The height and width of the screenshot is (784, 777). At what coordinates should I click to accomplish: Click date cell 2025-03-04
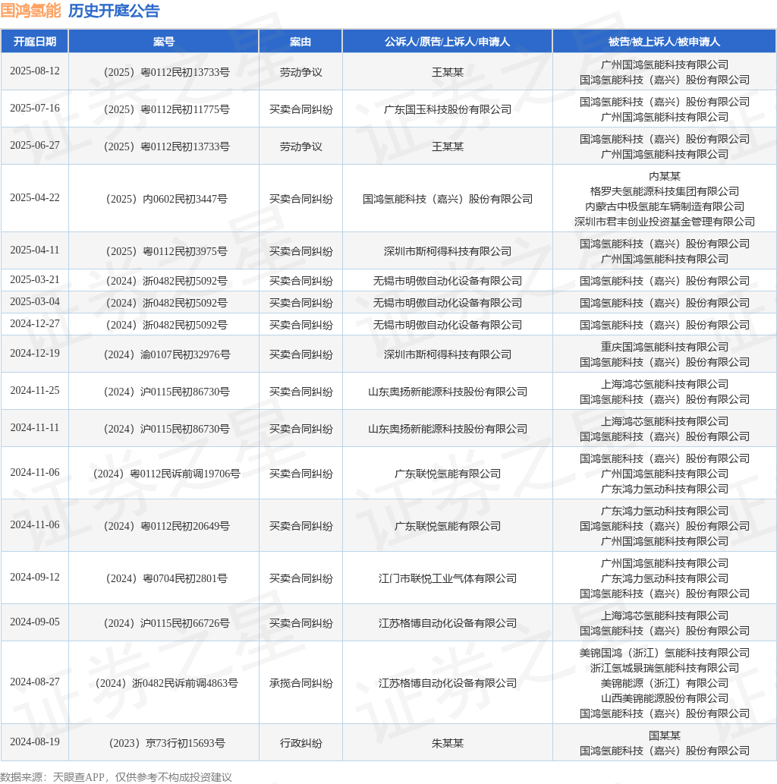pyautogui.click(x=34, y=301)
